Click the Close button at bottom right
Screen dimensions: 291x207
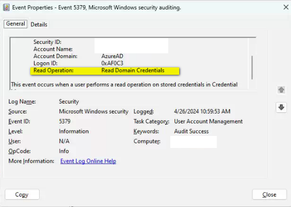[269, 194]
